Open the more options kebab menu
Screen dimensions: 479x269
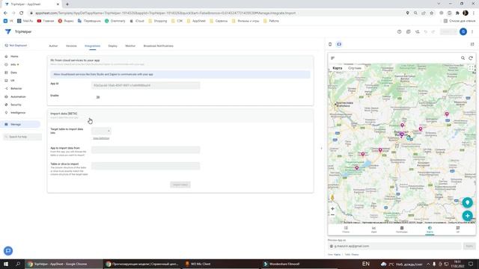tap(472, 31)
